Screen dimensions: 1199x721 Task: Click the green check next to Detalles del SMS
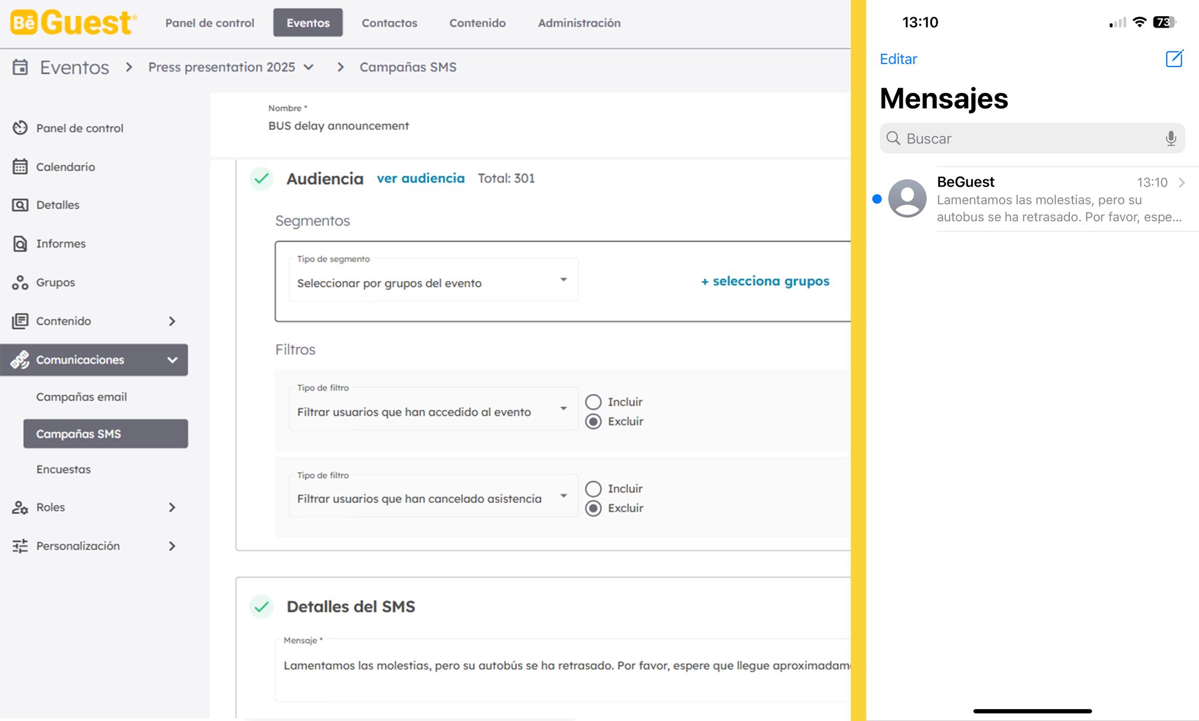point(261,607)
